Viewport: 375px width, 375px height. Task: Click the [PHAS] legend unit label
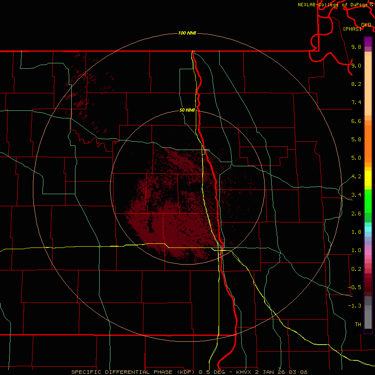352,29
